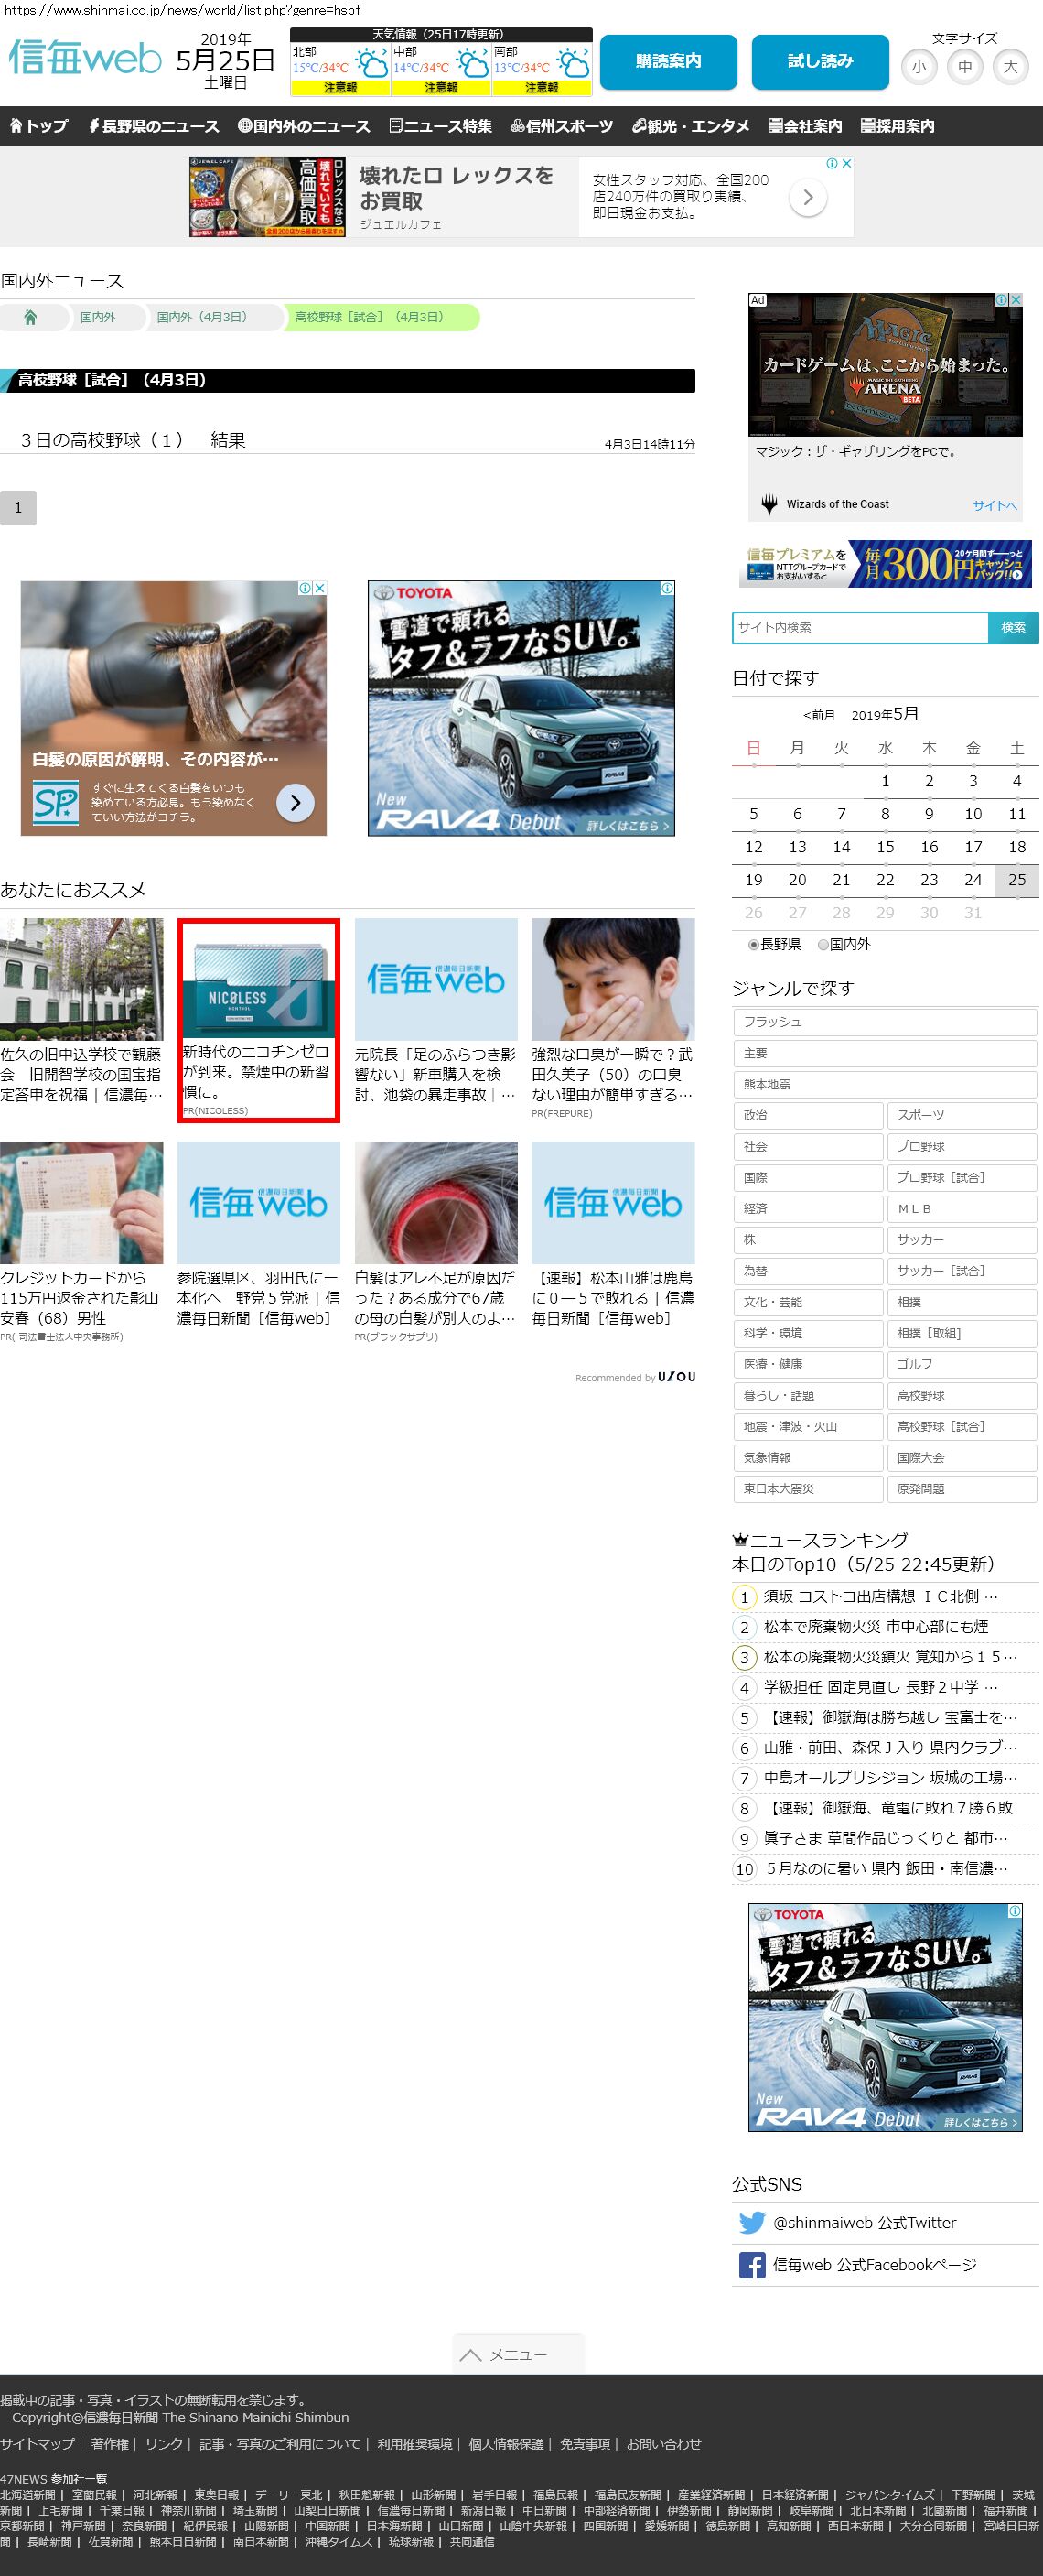Open ranking item 10 5月なのに暑い

[x=887, y=1868]
